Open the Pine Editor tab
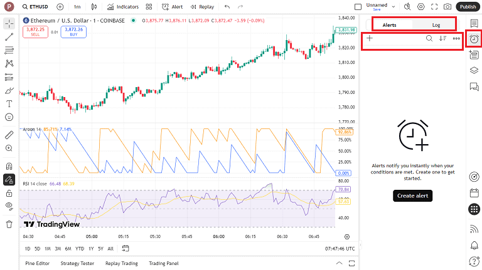482x270 pixels. coord(37,263)
